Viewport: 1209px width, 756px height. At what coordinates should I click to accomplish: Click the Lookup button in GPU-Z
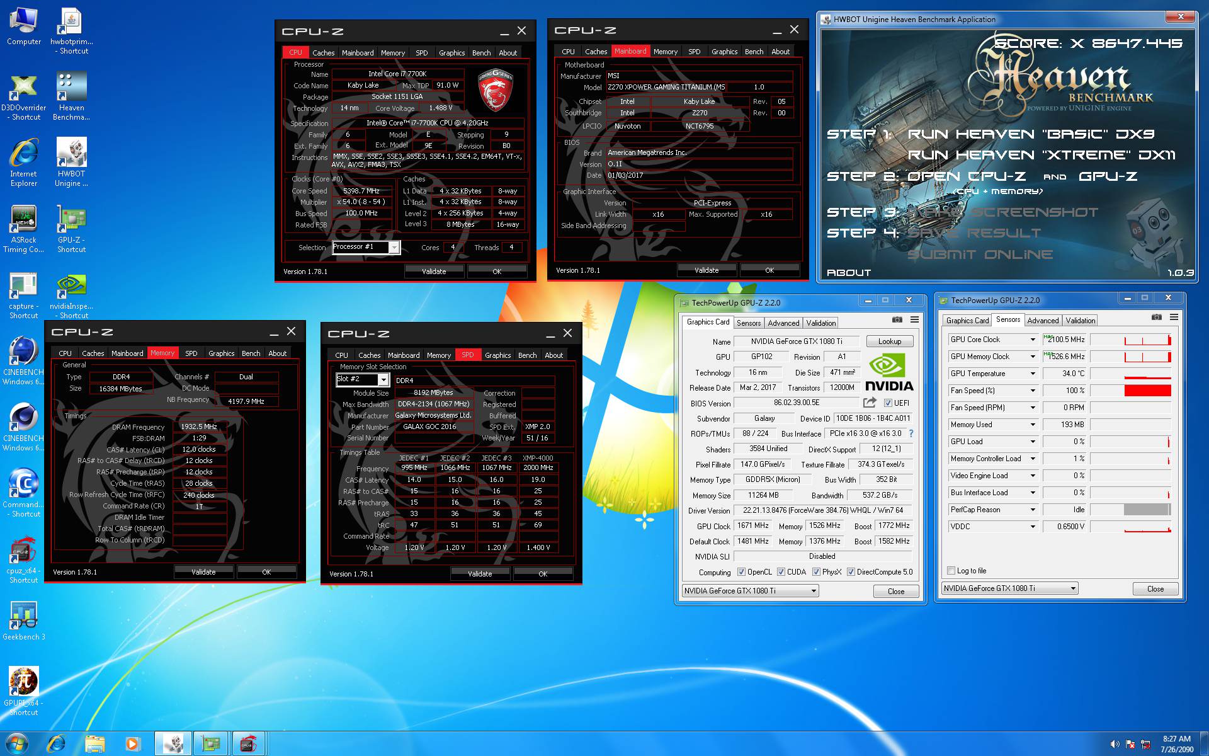click(890, 341)
